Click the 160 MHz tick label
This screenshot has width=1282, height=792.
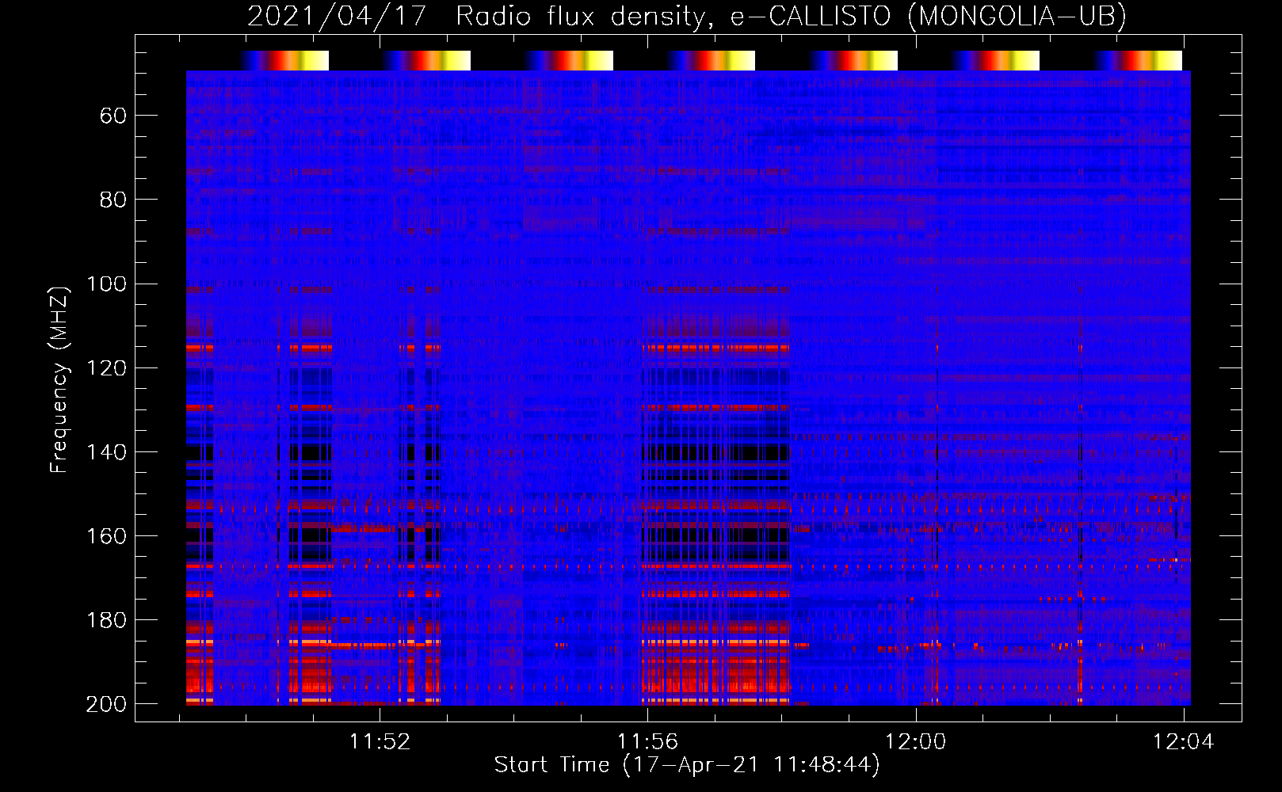point(106,535)
